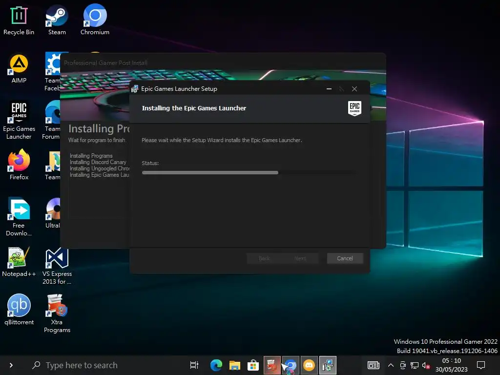
Task: Open Epic Games Launcher desktop shortcut
Action: [x=19, y=121]
